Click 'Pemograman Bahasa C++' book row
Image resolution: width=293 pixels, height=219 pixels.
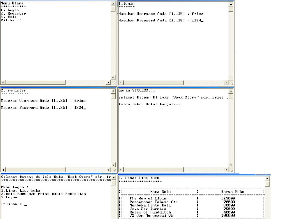[154, 202]
